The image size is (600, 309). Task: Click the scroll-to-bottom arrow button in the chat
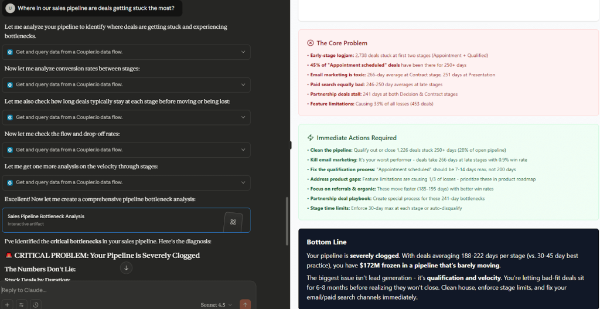coord(126,268)
